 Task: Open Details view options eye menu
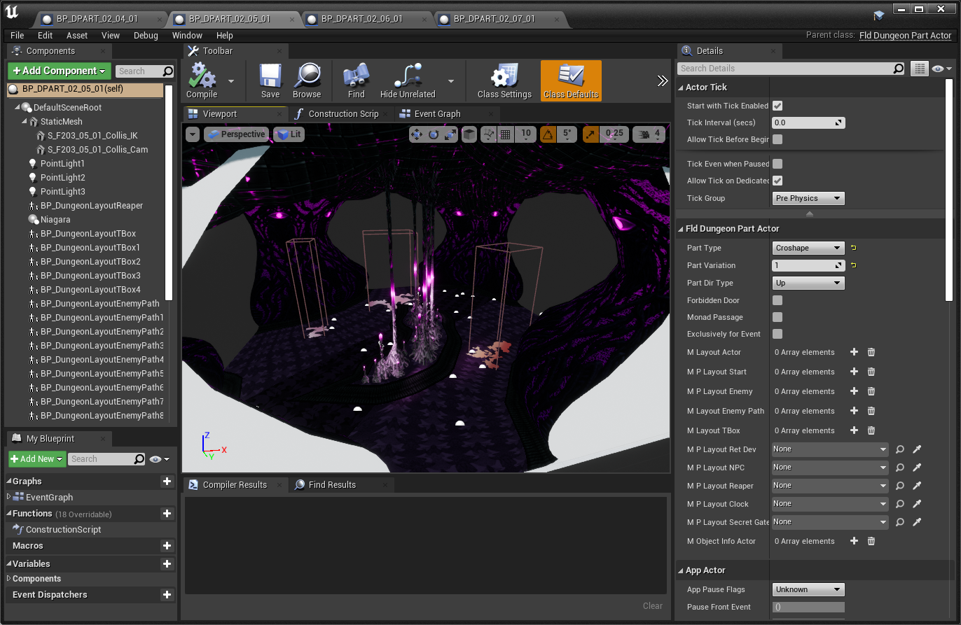click(x=942, y=69)
